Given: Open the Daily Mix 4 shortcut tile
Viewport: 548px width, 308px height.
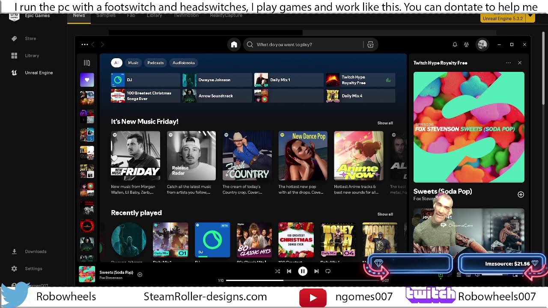Looking at the screenshot, I should click(x=360, y=96).
